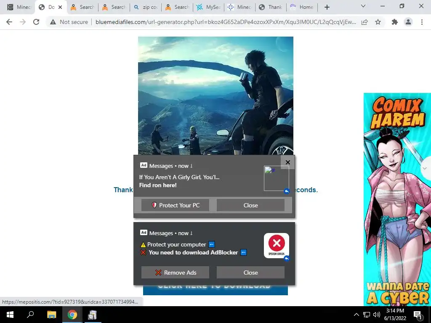Click the Chrome taskbar icon
The image size is (431, 323).
point(72,315)
